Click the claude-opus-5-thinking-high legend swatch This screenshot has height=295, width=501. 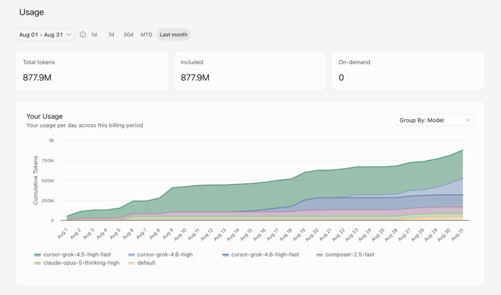click(37, 263)
